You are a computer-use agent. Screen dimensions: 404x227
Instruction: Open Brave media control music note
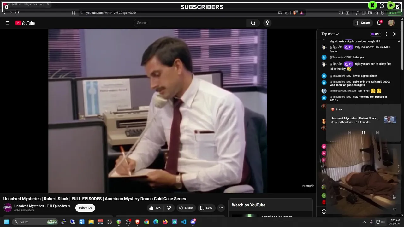(357, 13)
